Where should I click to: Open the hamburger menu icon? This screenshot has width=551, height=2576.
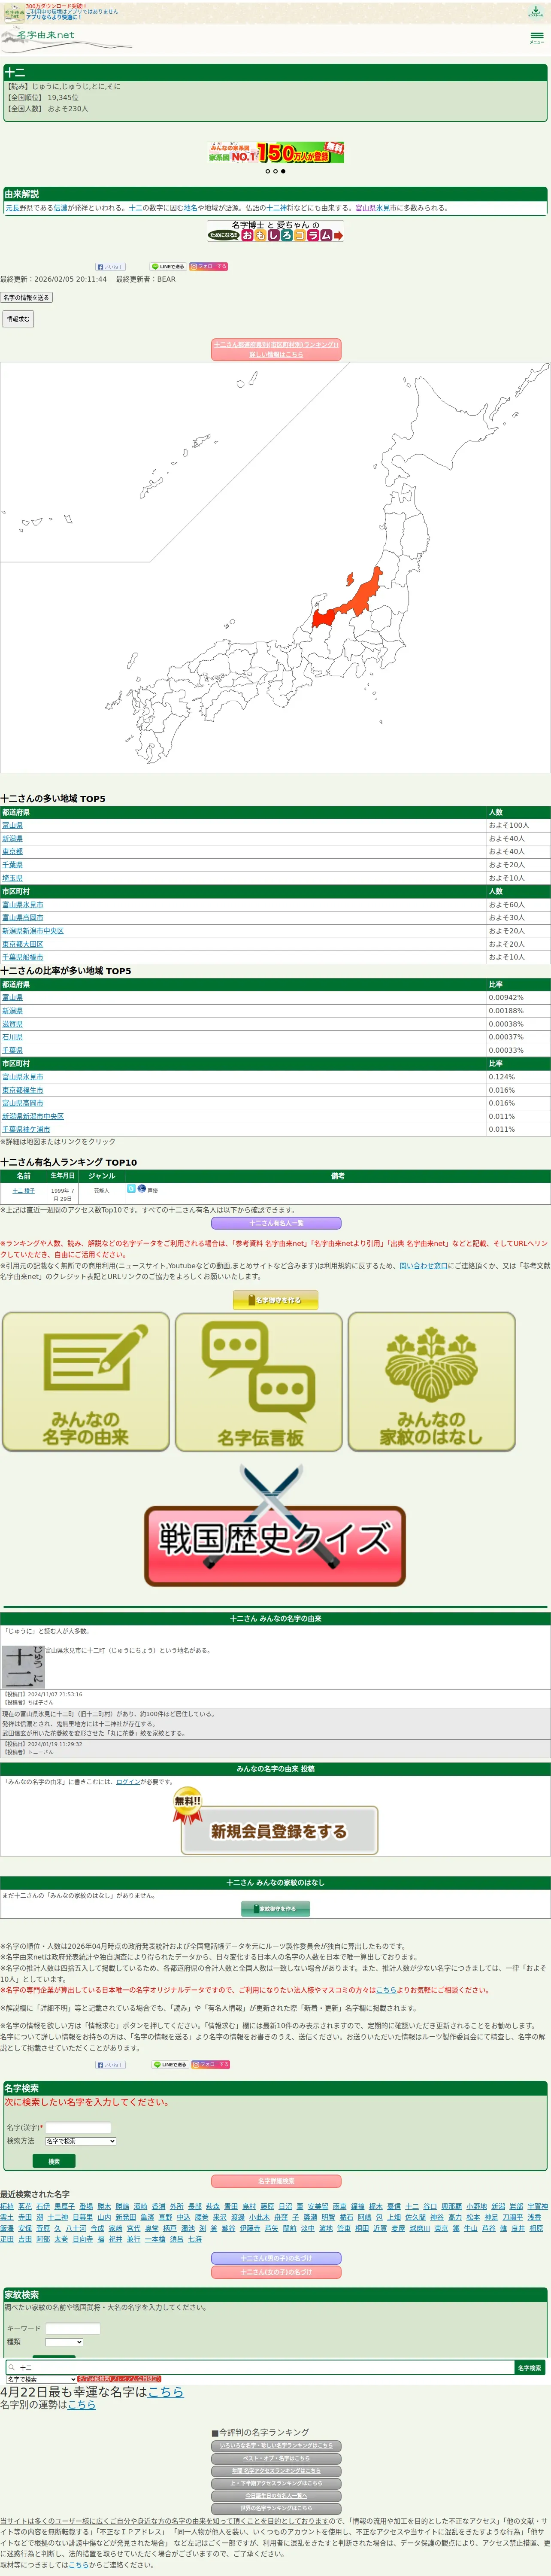(x=536, y=36)
